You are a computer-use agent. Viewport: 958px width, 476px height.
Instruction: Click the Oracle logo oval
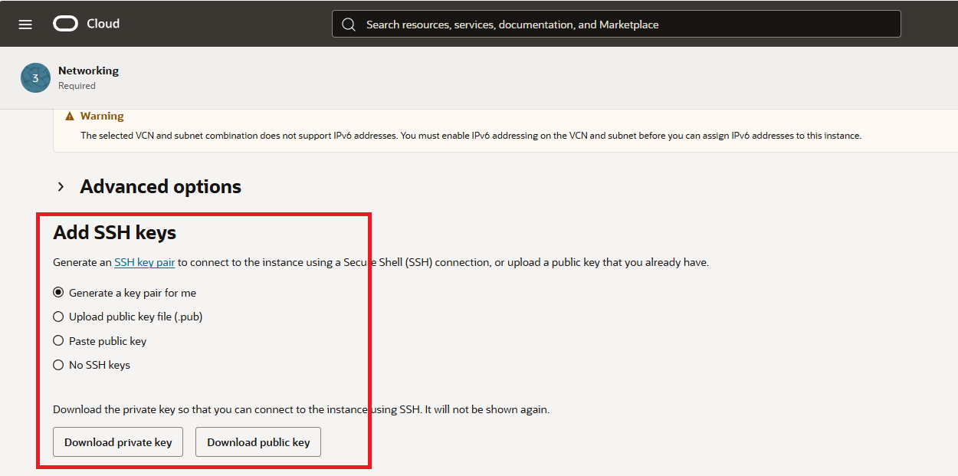click(x=66, y=25)
